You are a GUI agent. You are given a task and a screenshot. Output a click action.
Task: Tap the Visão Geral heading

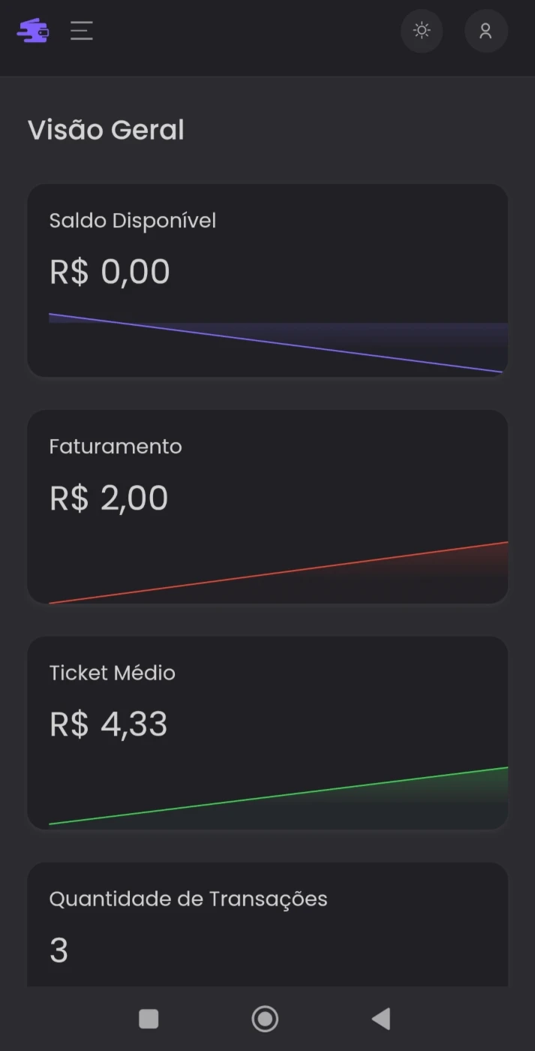click(x=106, y=130)
